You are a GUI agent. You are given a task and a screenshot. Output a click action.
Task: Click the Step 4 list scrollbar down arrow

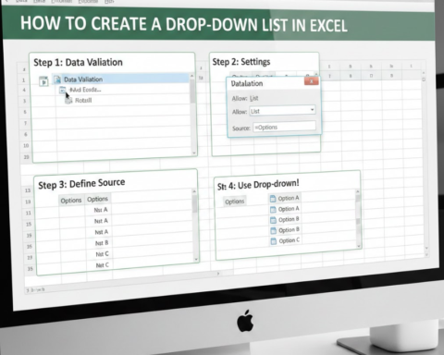pos(359,246)
